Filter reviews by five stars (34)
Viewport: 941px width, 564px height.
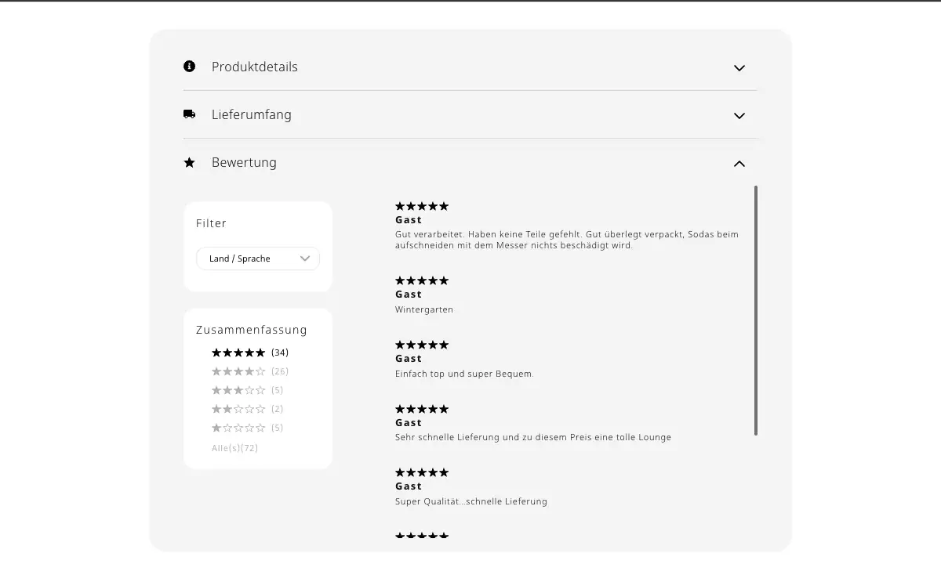(x=250, y=352)
